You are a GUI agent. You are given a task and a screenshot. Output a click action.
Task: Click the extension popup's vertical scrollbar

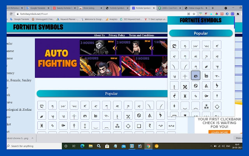coord(234,22)
